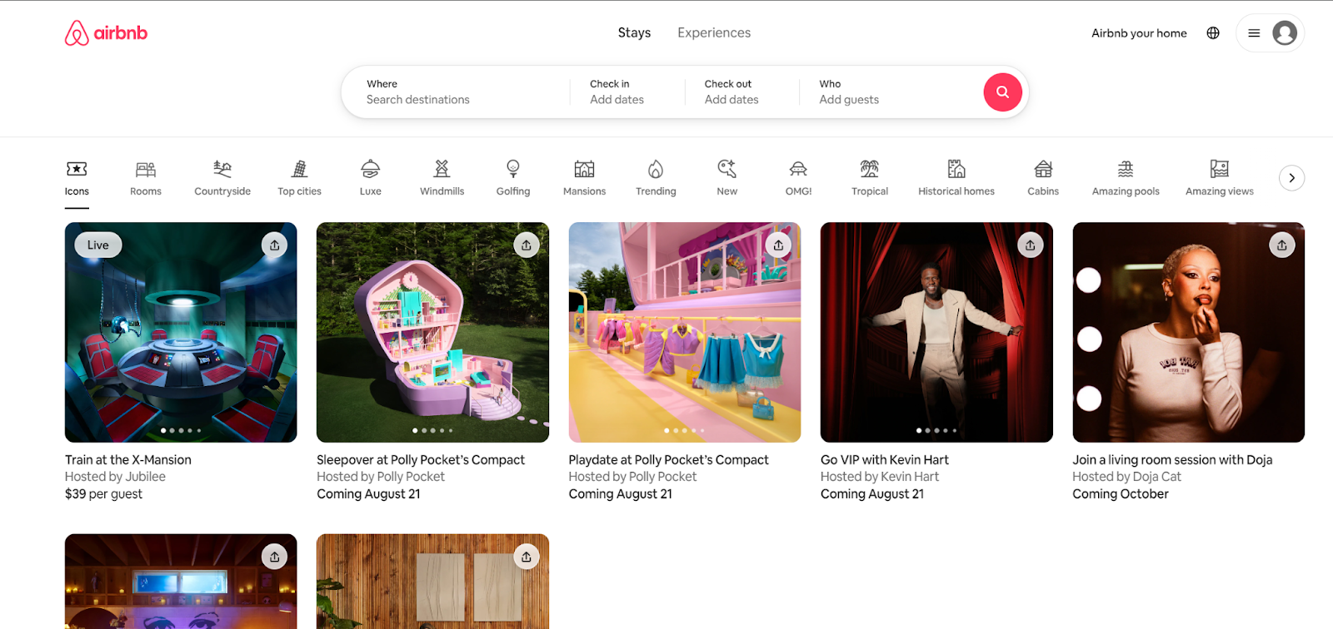Image resolution: width=1333 pixels, height=629 pixels.
Task: Go to the Airbnb logo homepage
Action: [x=107, y=33]
